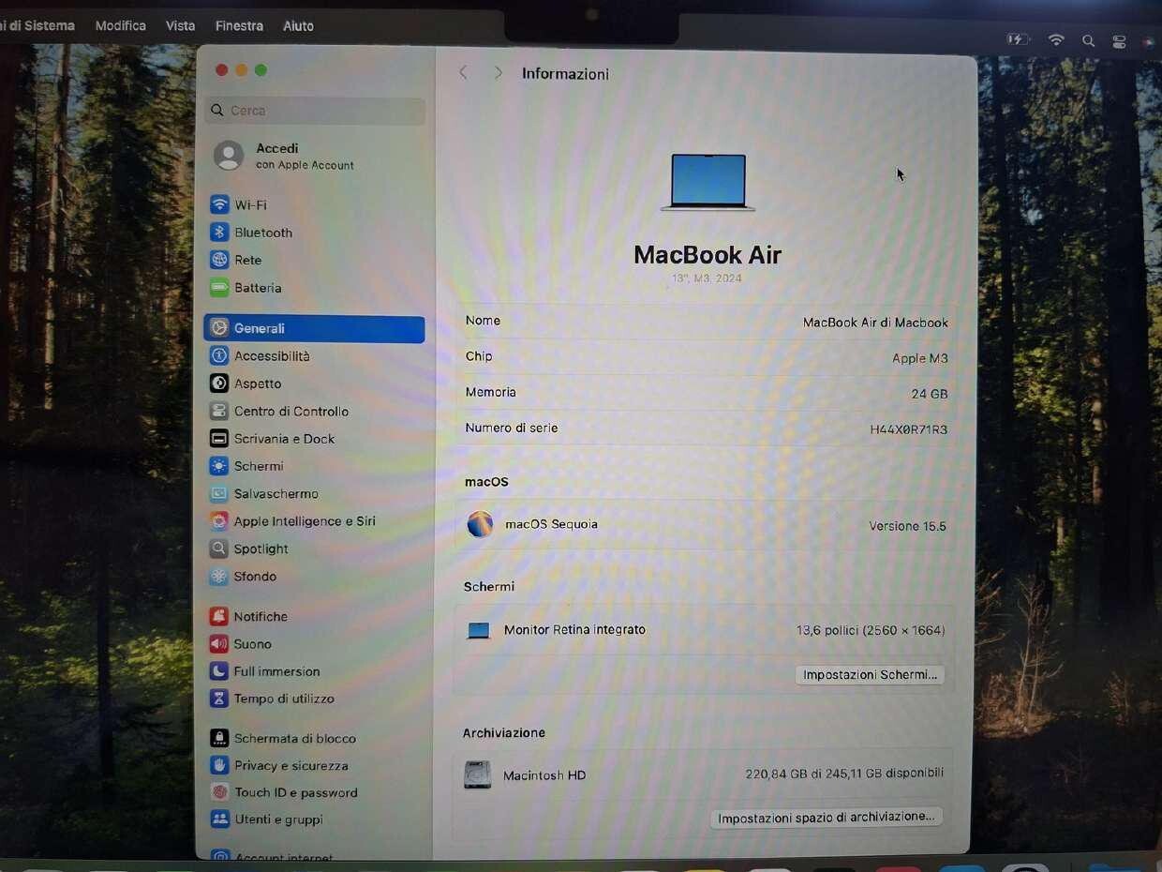Open Wi-Fi settings icon in sidebar
This screenshot has height=872, width=1162.
pos(219,204)
